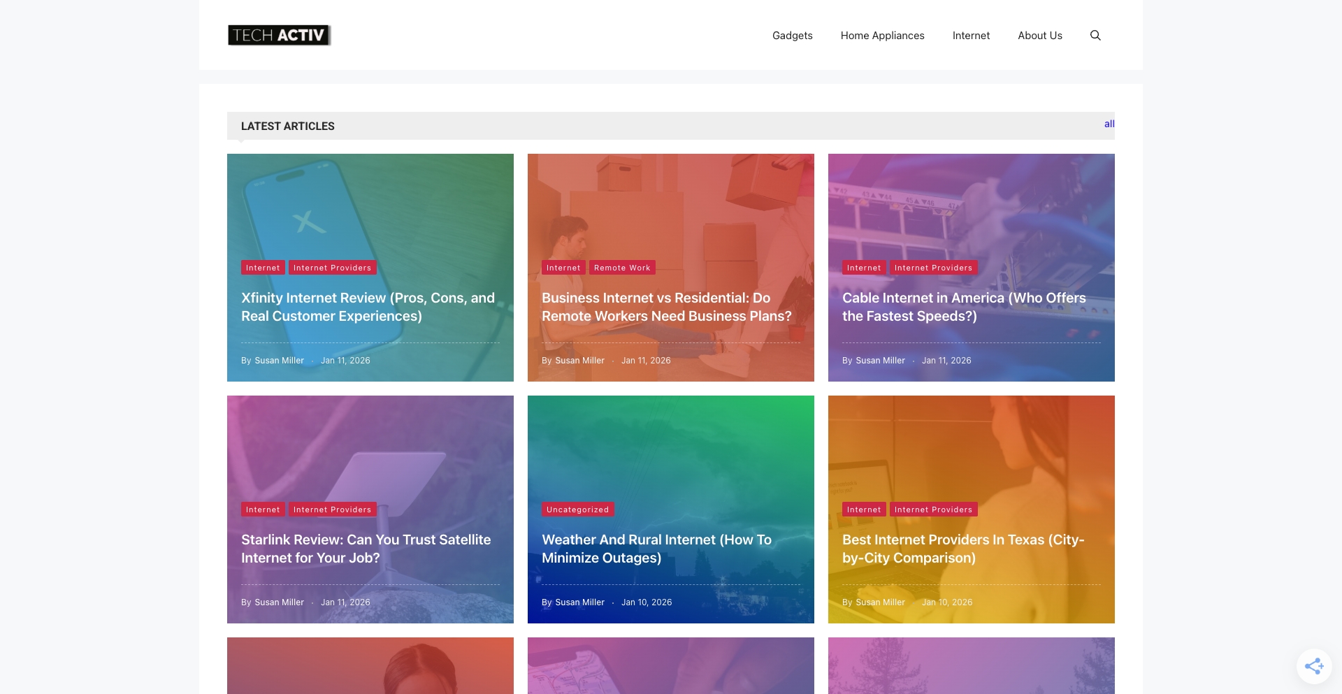Open the Gadgets menu
Viewport: 1342px width, 694px height.
pyautogui.click(x=792, y=35)
